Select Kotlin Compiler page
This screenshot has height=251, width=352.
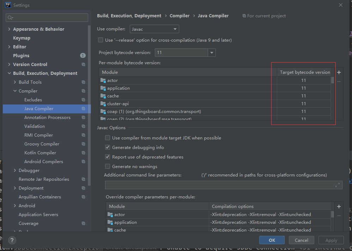(x=40, y=153)
